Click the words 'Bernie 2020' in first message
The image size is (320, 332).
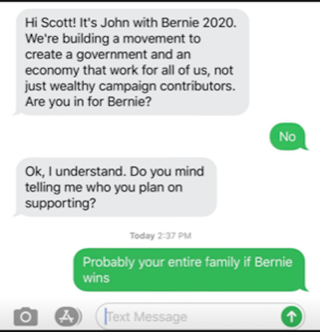(x=199, y=23)
